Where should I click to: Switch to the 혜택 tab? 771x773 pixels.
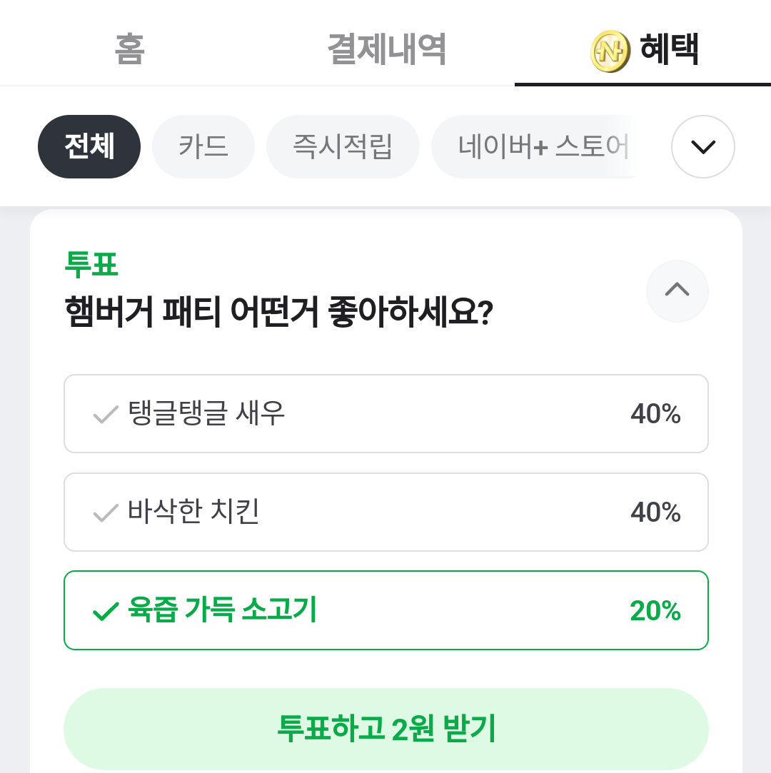(668, 50)
